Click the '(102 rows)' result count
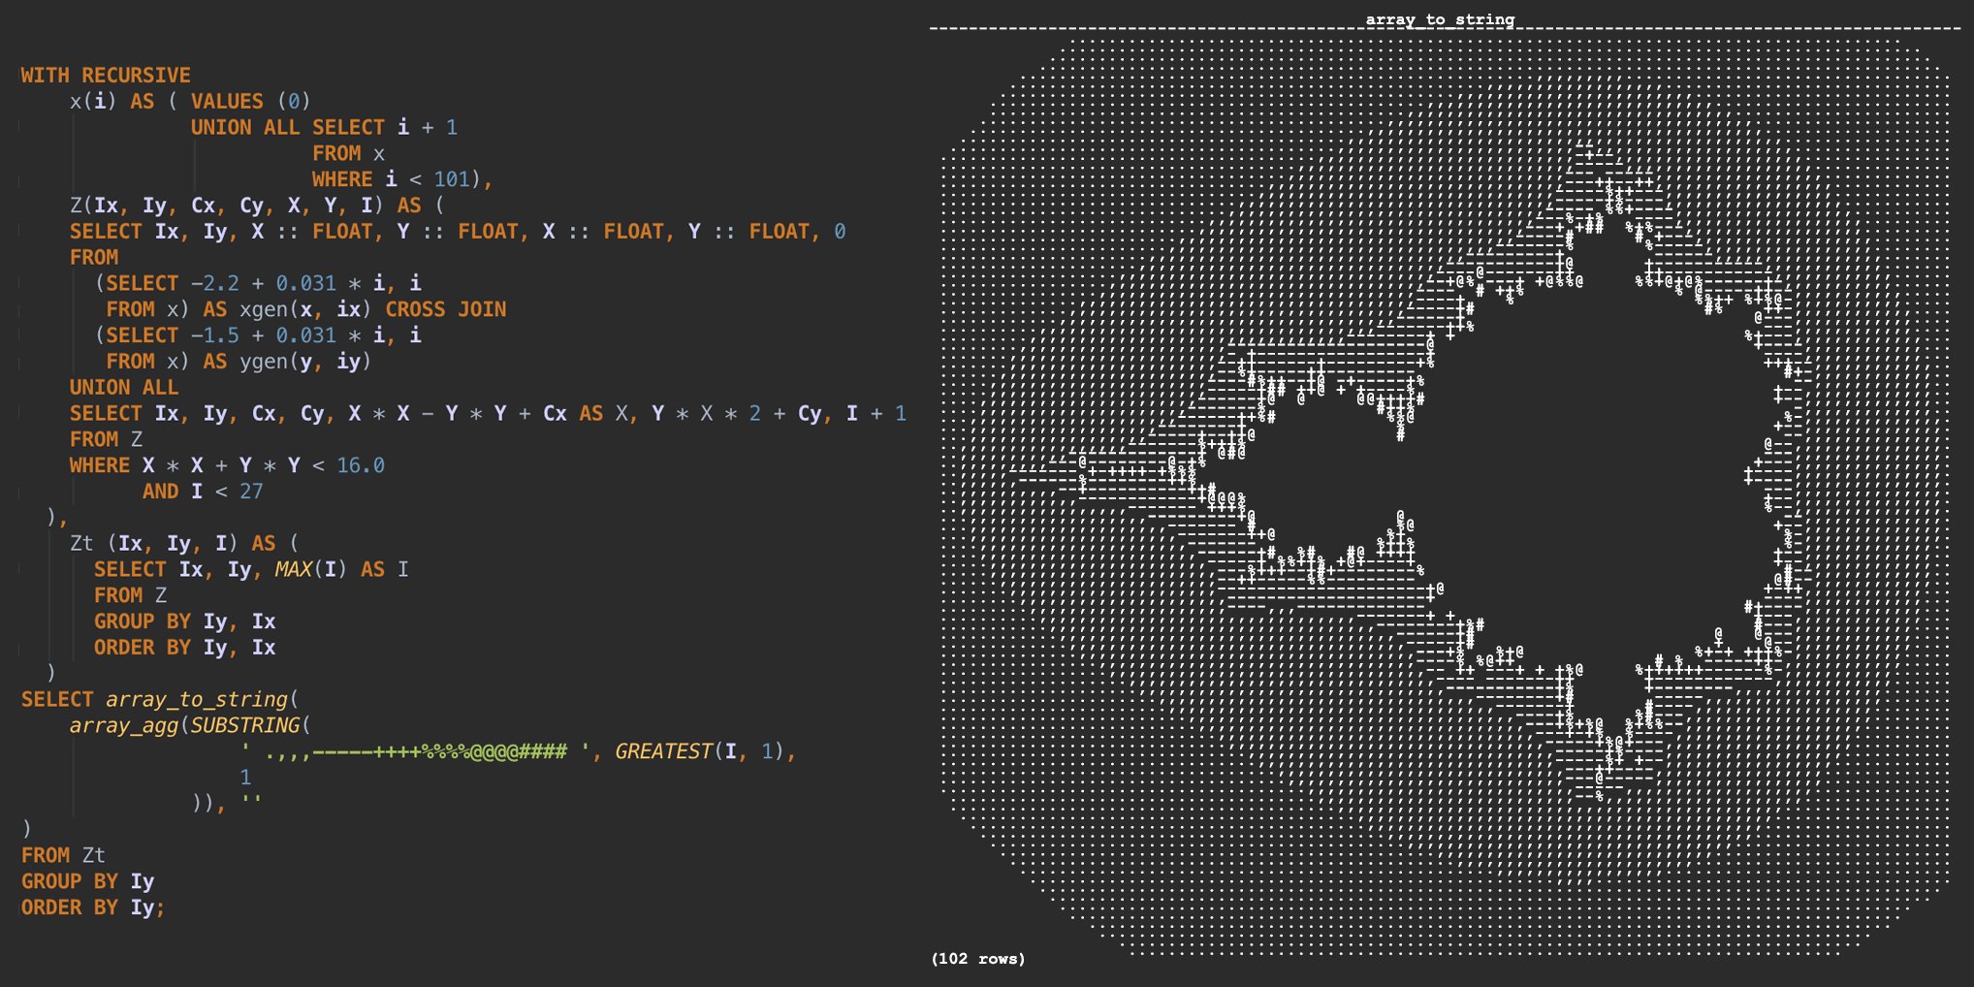1974x987 pixels. tap(978, 959)
